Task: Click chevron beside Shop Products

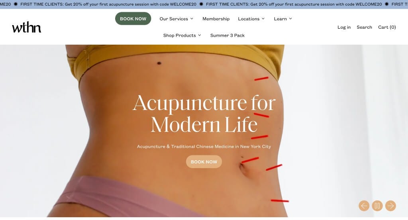Action: tap(200, 35)
